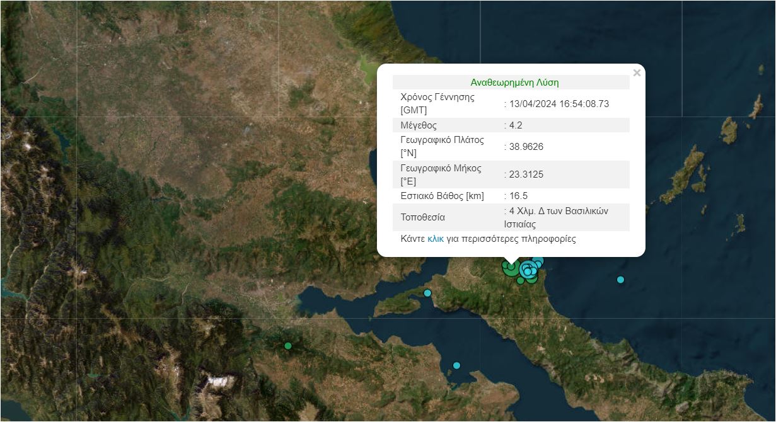Click the magnitude value 4.2
776x422 pixels.
tap(516, 125)
